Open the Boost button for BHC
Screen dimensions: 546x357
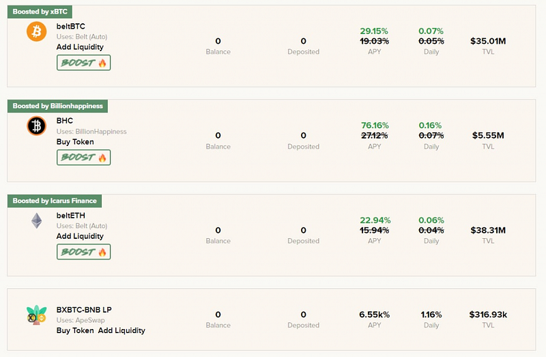coord(83,158)
